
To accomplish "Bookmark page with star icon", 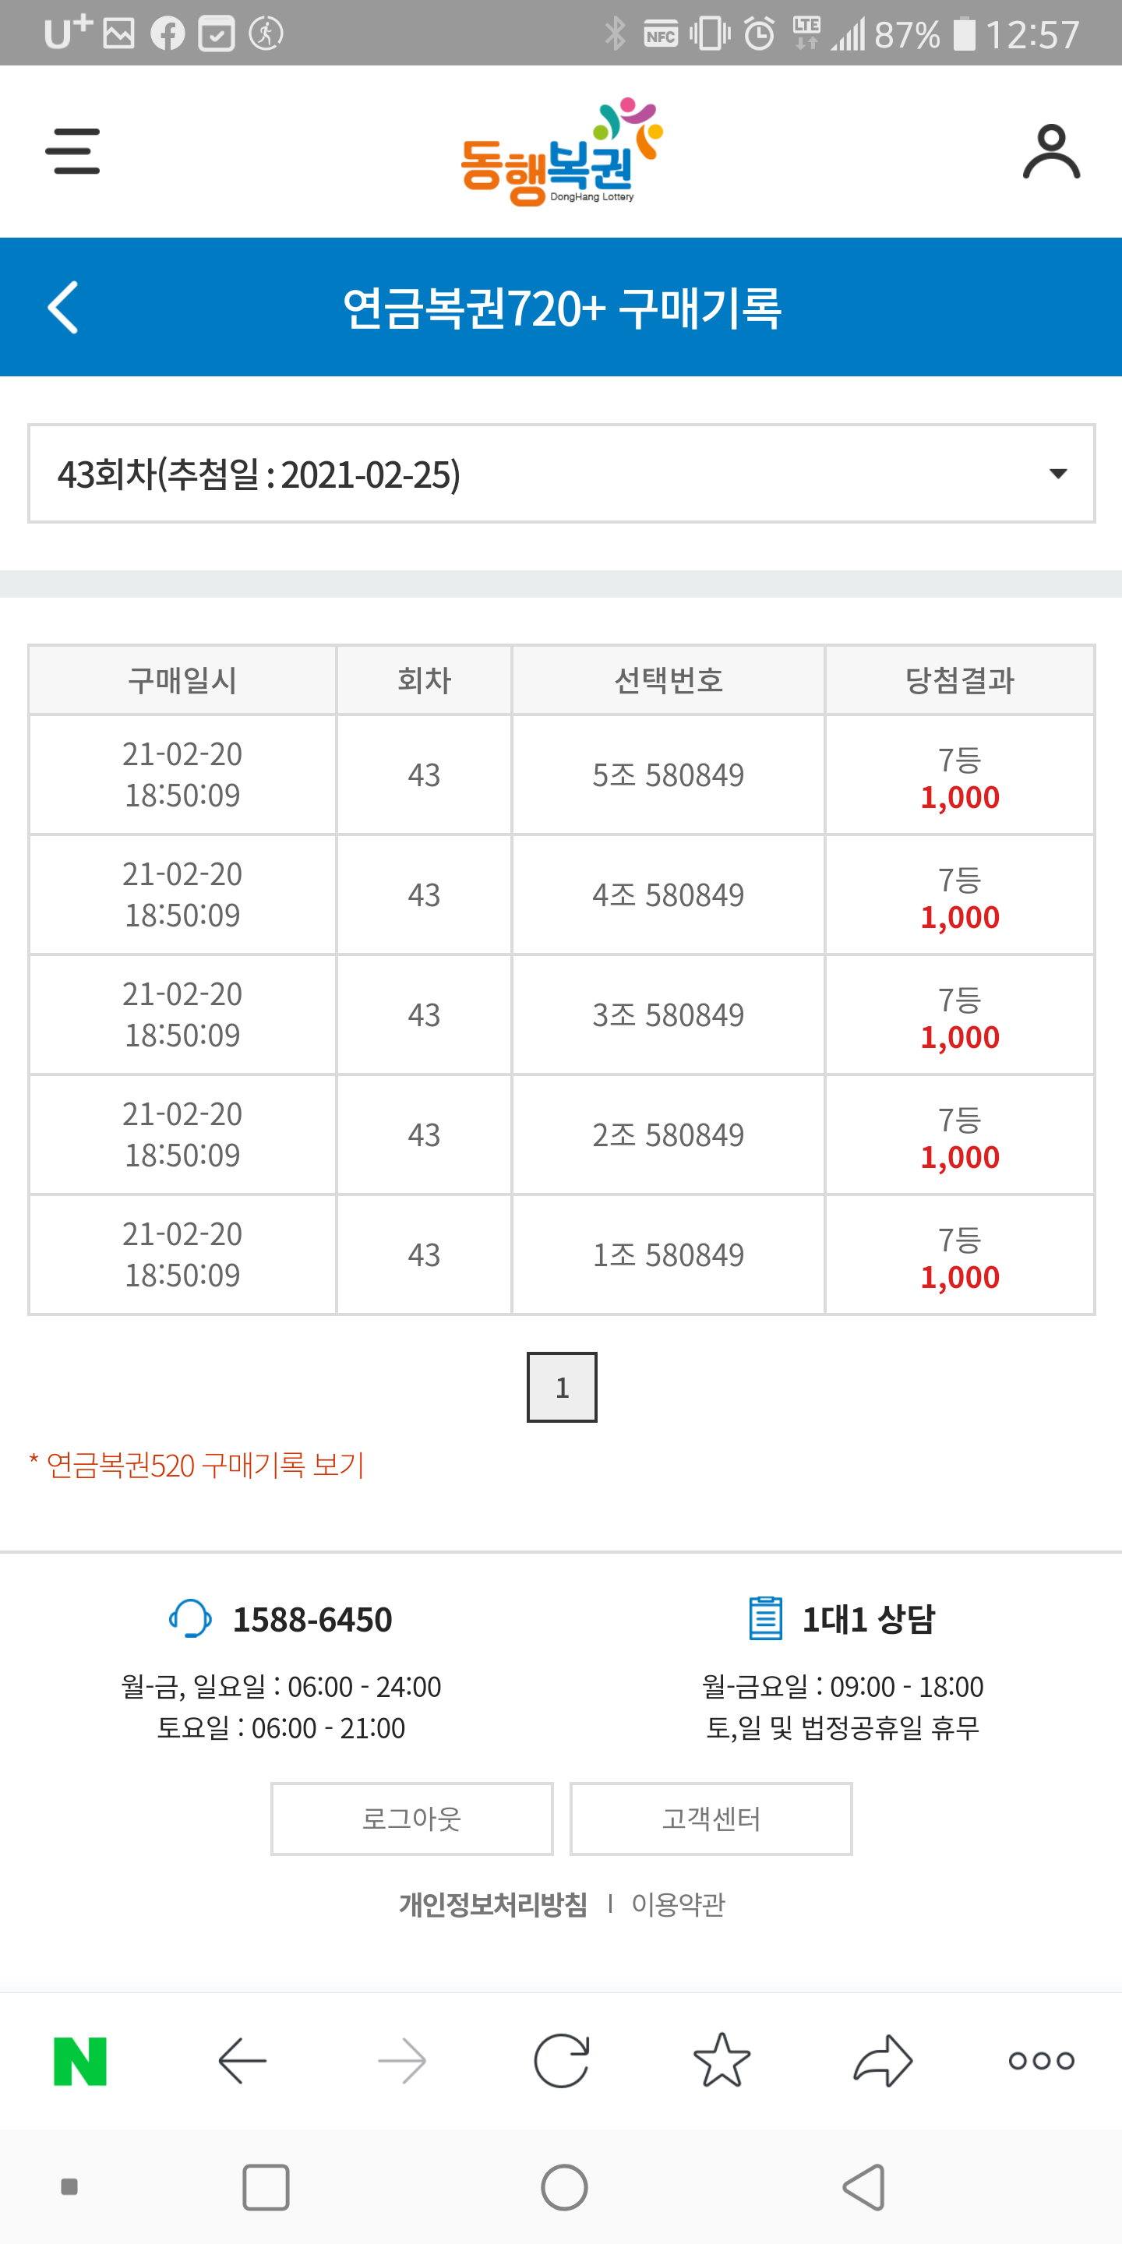I will (x=722, y=2060).
